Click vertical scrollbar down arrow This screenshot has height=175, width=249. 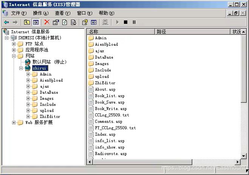244,156
